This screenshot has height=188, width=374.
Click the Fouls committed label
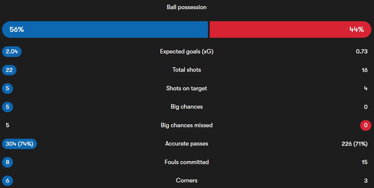(x=187, y=162)
